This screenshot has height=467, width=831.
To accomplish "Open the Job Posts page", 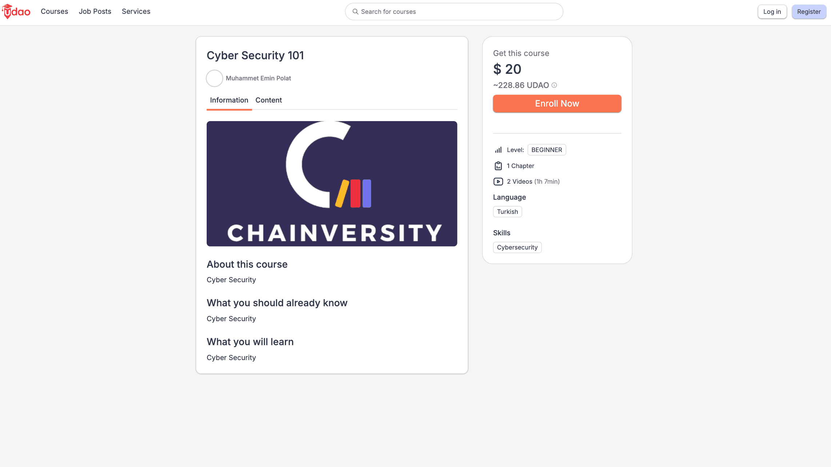I will click(95, 11).
